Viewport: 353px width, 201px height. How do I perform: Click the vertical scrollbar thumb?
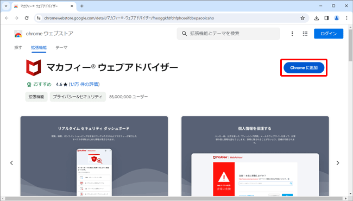(350, 45)
